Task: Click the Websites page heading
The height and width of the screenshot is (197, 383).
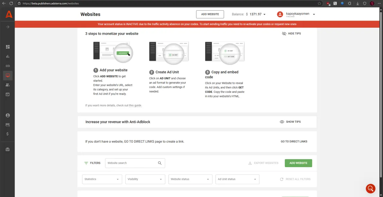Action: pyautogui.click(x=90, y=14)
